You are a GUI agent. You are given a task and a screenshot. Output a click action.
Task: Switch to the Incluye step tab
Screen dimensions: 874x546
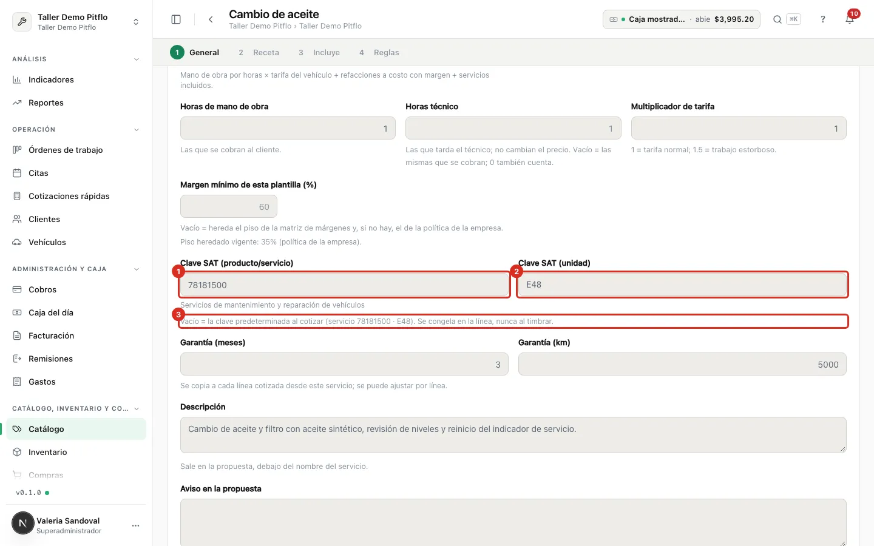tap(319, 53)
